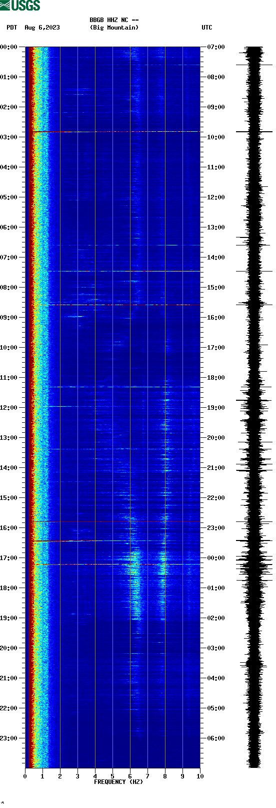Click the red event line near 03:00 PDT

115,132
